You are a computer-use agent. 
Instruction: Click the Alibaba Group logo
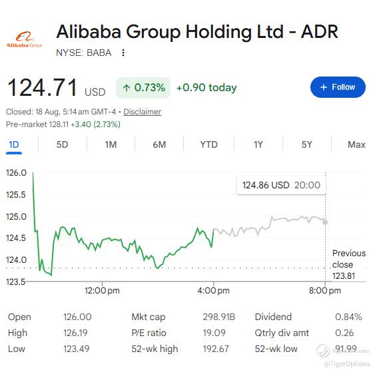[x=24, y=39]
